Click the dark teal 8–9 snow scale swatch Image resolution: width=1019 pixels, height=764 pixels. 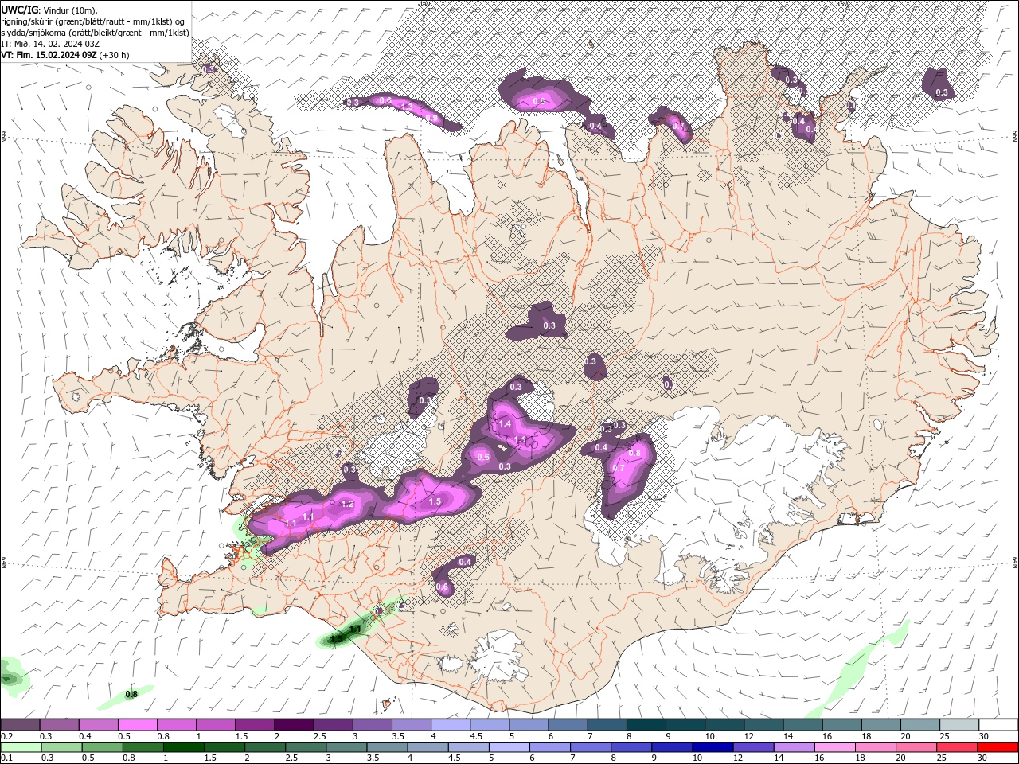[648, 725]
